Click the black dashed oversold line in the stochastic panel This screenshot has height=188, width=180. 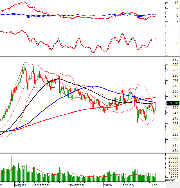point(84,50)
